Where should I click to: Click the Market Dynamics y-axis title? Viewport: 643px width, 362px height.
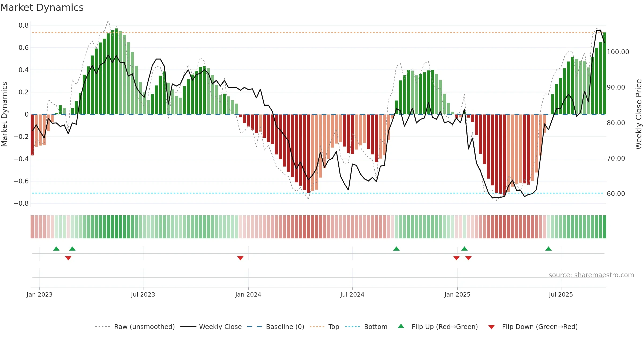(x=4, y=114)
